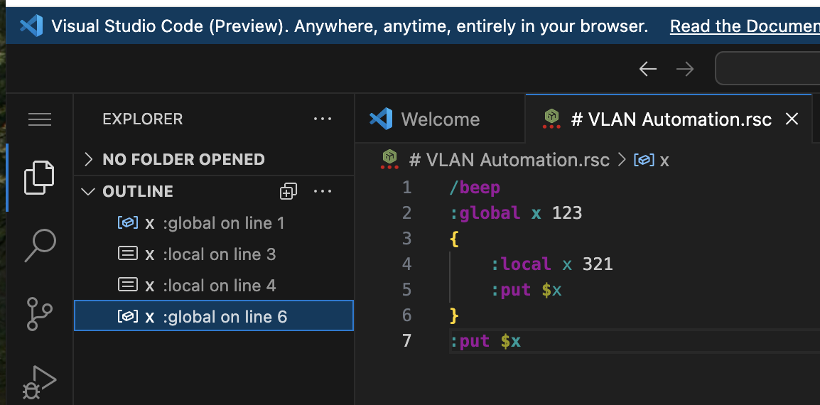
Task: Open the Search view in activity bar
Action: tap(40, 245)
